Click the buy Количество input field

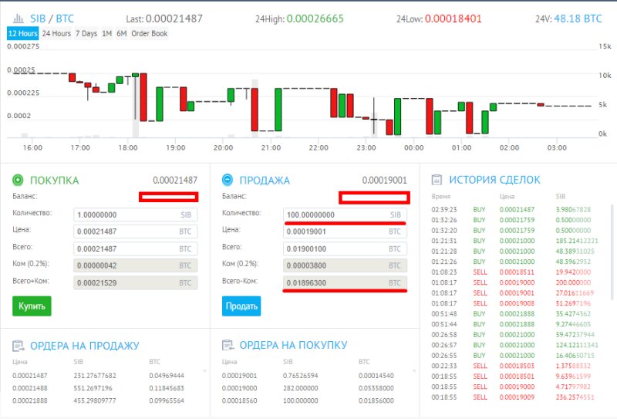[135, 215]
